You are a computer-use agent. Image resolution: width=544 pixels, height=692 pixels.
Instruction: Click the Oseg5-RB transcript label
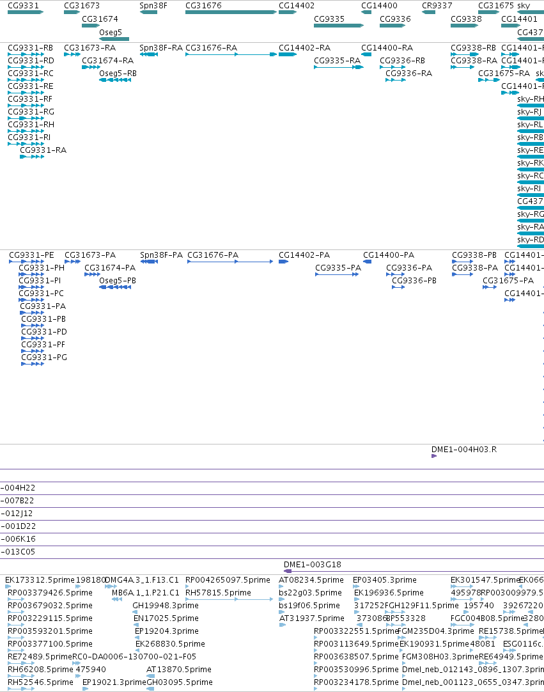(x=118, y=74)
